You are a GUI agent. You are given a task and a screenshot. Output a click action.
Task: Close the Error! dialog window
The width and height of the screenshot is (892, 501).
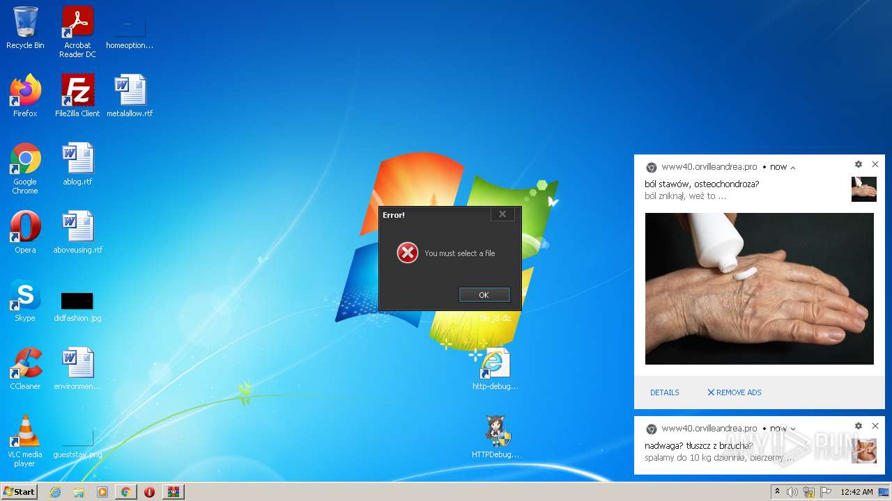502,214
